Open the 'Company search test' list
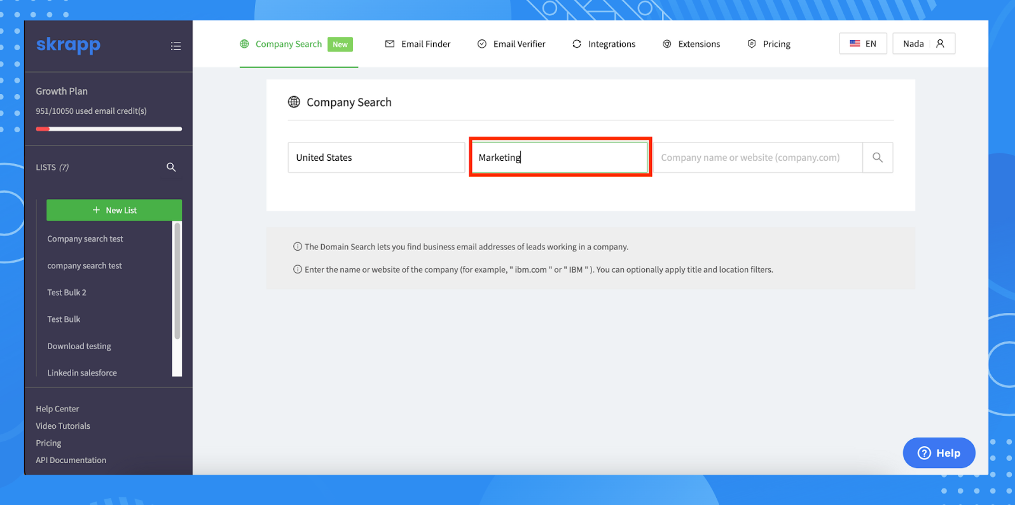The height and width of the screenshot is (505, 1015). point(85,239)
